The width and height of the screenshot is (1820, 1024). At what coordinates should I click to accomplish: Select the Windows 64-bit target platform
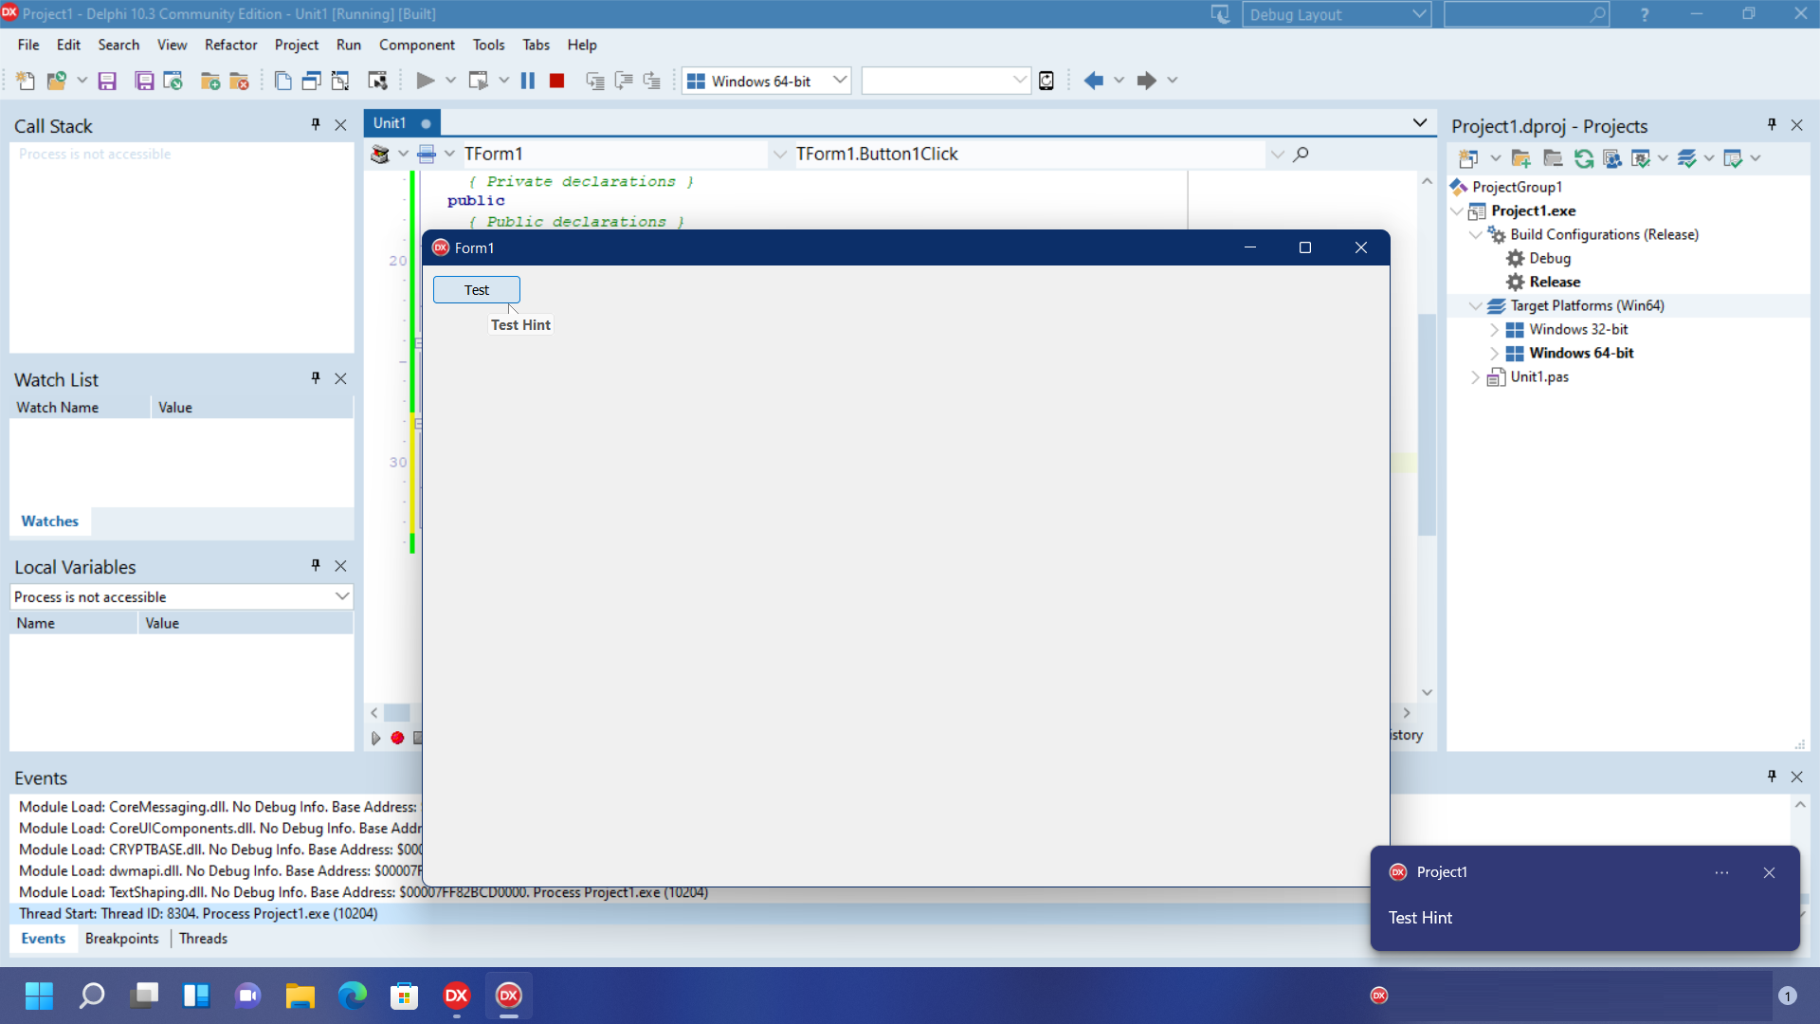tap(1581, 353)
